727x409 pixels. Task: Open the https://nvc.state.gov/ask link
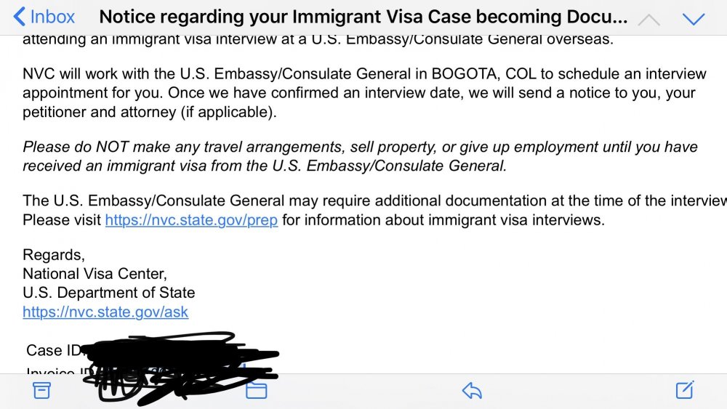[x=105, y=312]
